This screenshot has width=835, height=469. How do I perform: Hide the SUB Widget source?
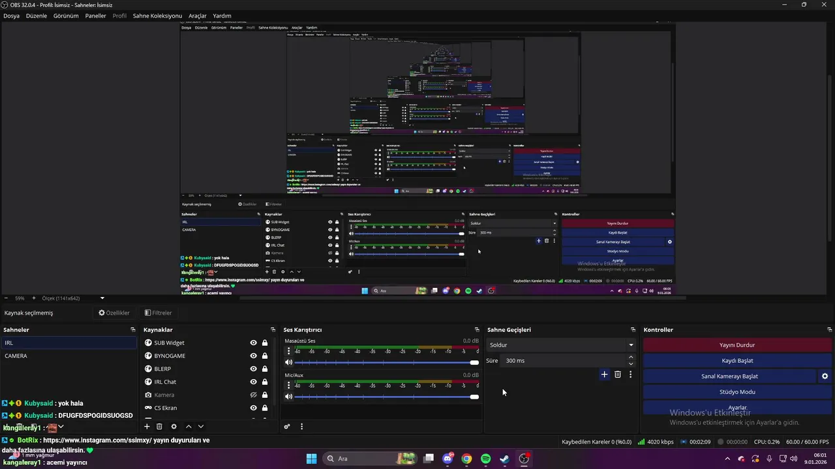254,343
